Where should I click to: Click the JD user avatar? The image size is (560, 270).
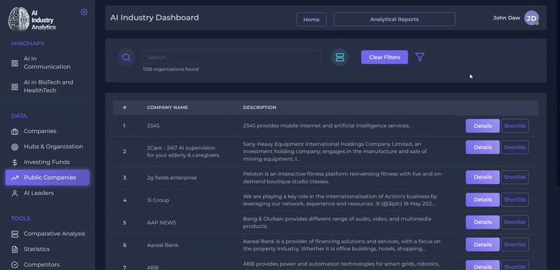(531, 17)
